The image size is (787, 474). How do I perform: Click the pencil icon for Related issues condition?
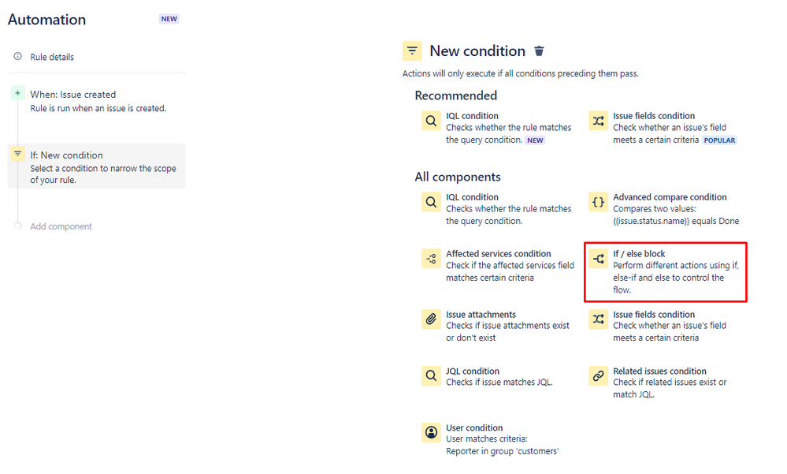[x=599, y=376]
